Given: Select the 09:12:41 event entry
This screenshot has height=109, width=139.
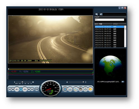Looking at the screenshot, I should pyautogui.click(x=109, y=40).
